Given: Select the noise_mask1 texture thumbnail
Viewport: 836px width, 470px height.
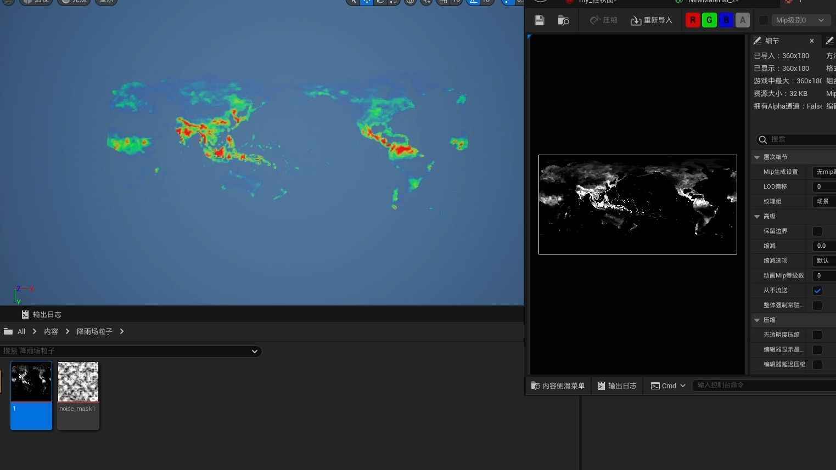Looking at the screenshot, I should coord(78,395).
